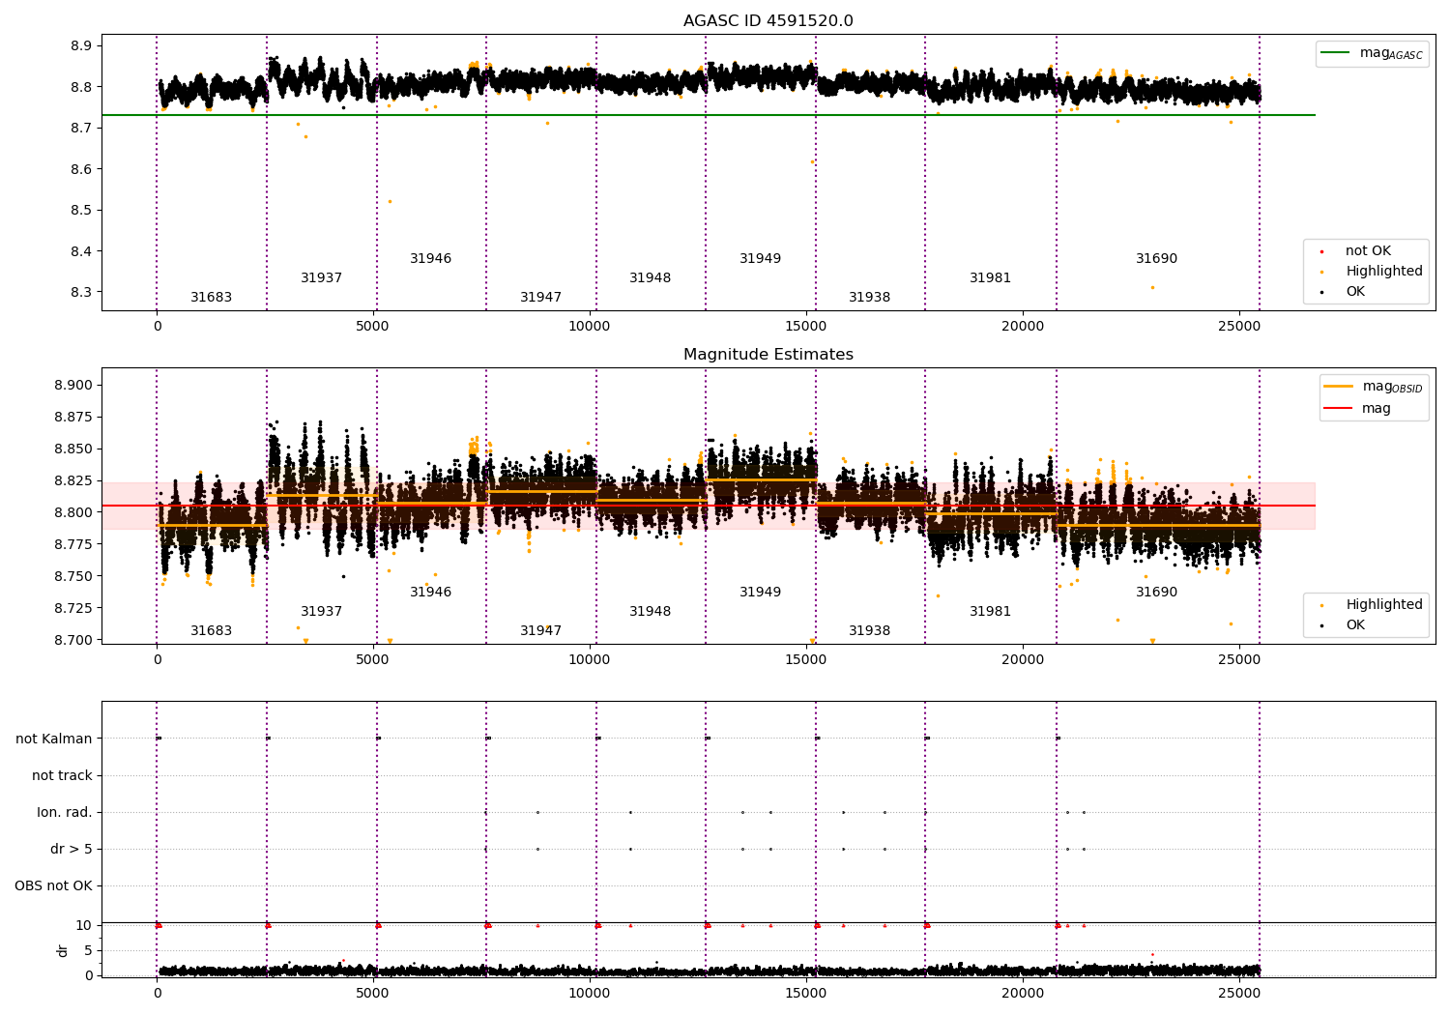Screen dimensions: 1450x1015
Task: Click obsid label 31981 in Magnitude Estimates plot
Action: 990,612
